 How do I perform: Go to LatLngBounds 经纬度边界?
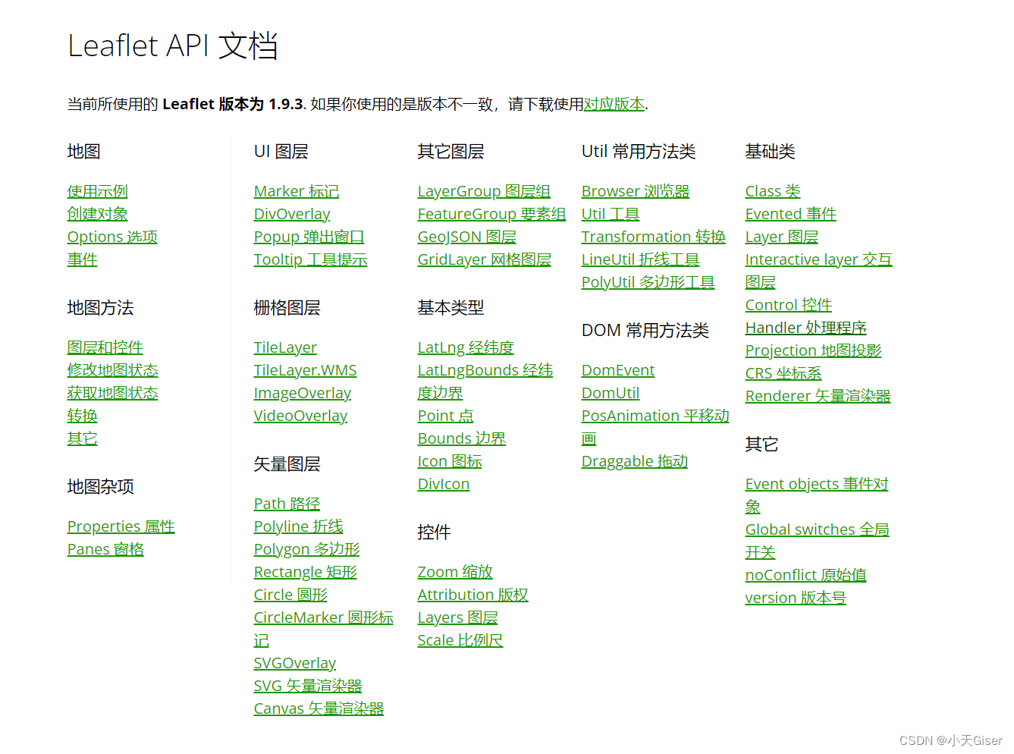485,370
